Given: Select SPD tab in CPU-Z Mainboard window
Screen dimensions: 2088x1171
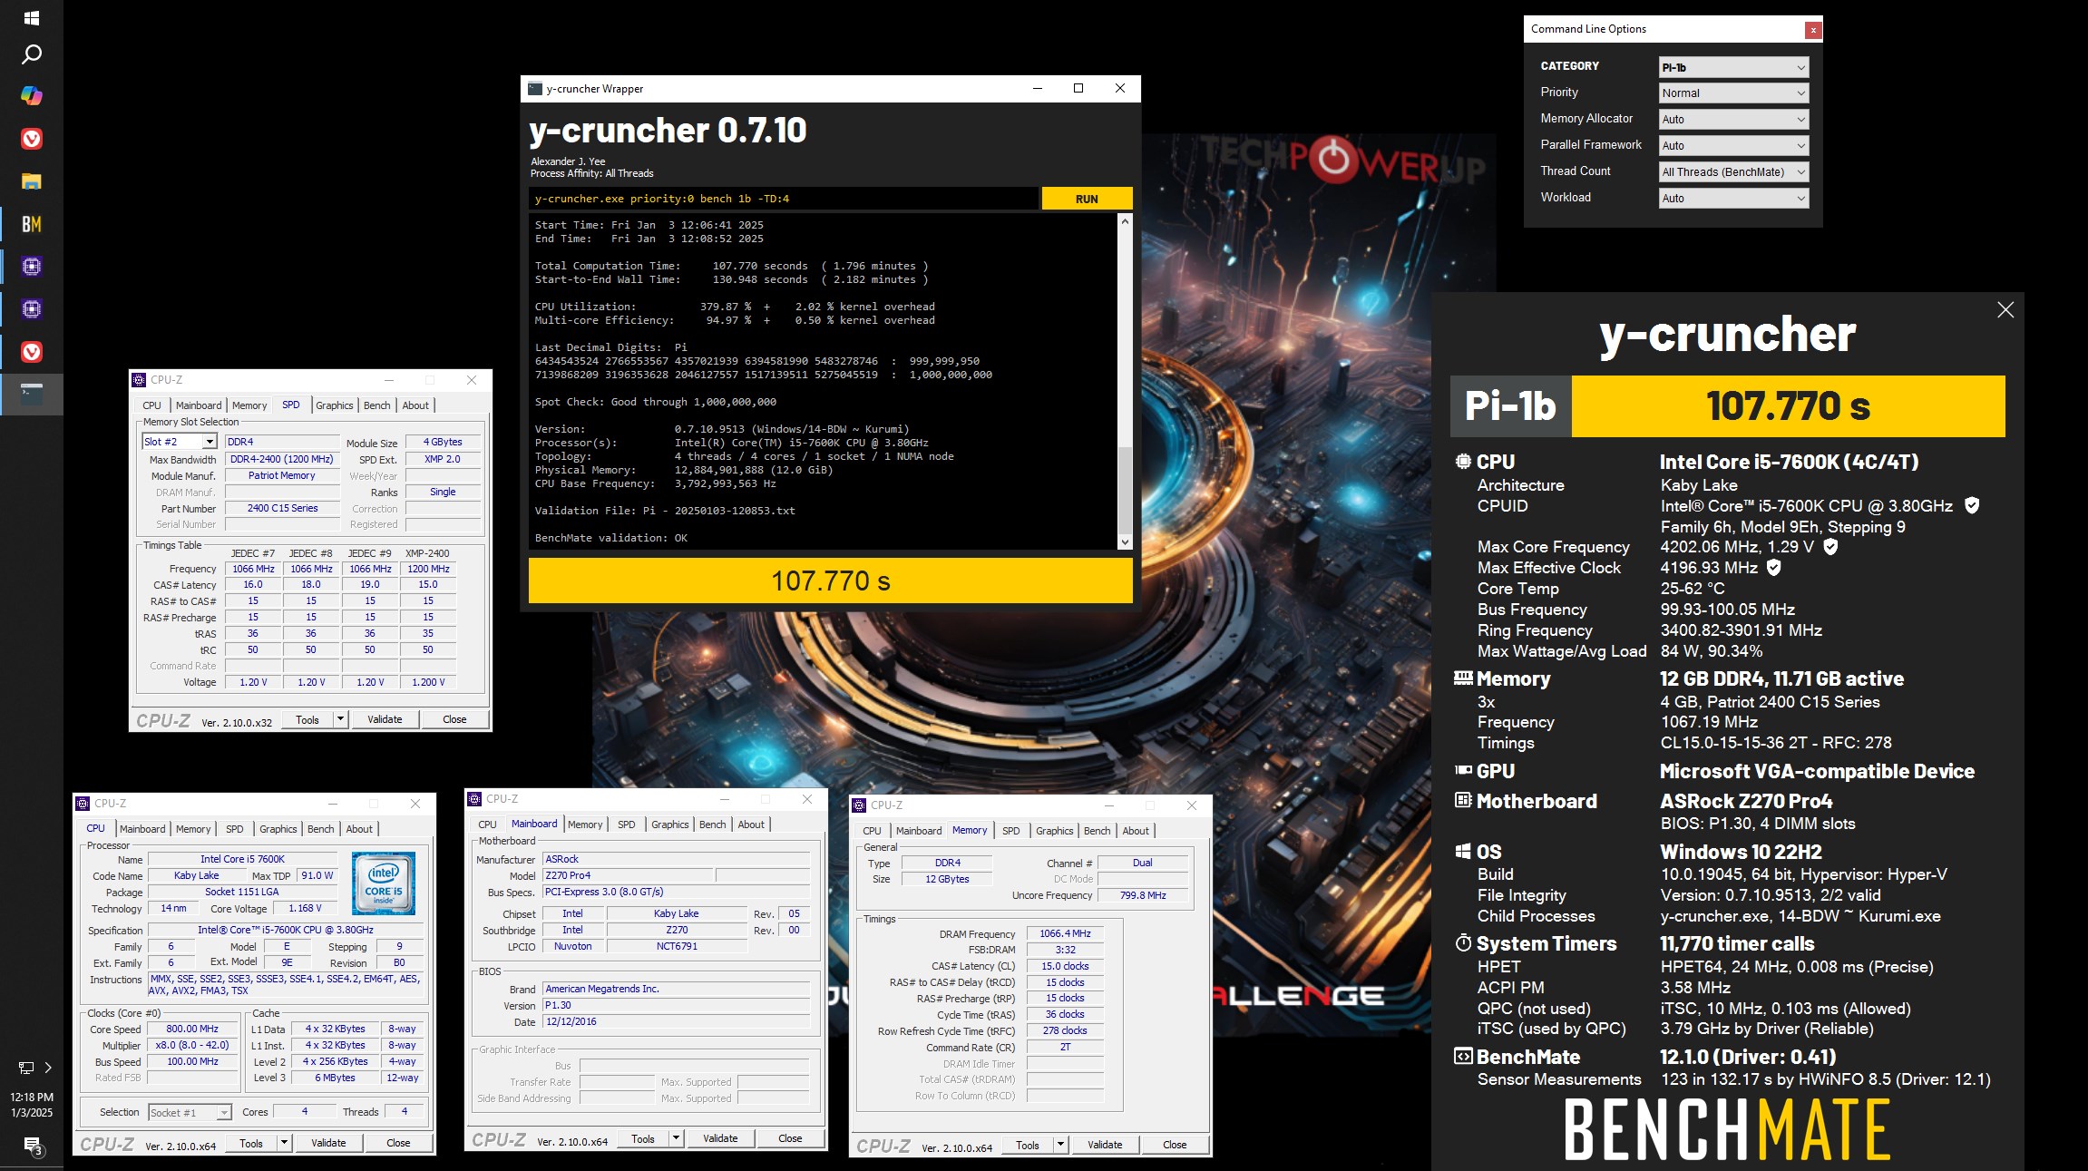Looking at the screenshot, I should (626, 825).
